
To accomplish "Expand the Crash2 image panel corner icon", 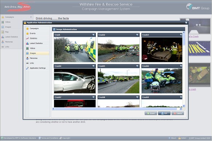I will coord(137,35).
